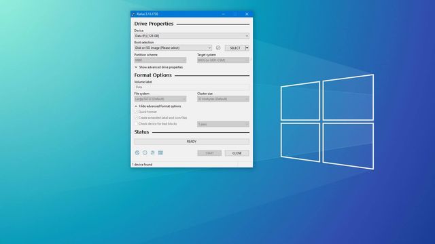Click the Volume label input field
This screenshot has width=435, height=244.
192,87
